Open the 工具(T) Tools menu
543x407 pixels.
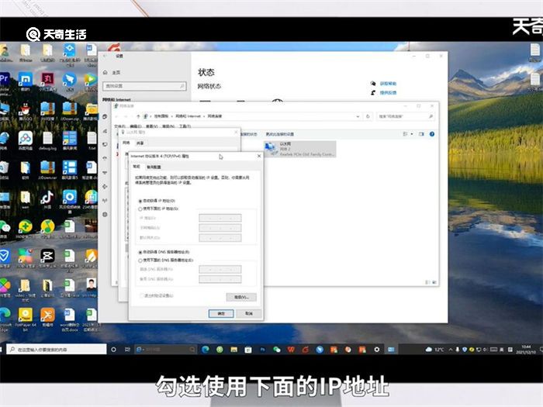tap(185, 126)
